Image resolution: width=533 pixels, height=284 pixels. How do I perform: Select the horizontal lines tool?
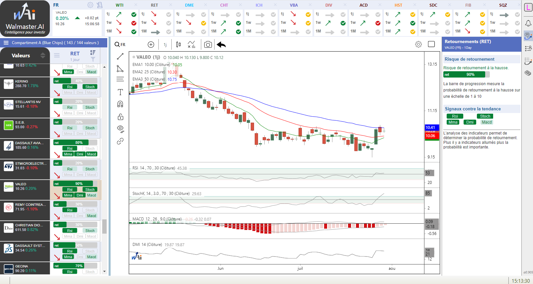[120, 79]
